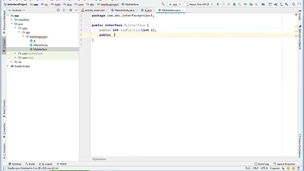This screenshot has height=171, width=304.
Task: Open the TODO tool window
Action: 61,164
